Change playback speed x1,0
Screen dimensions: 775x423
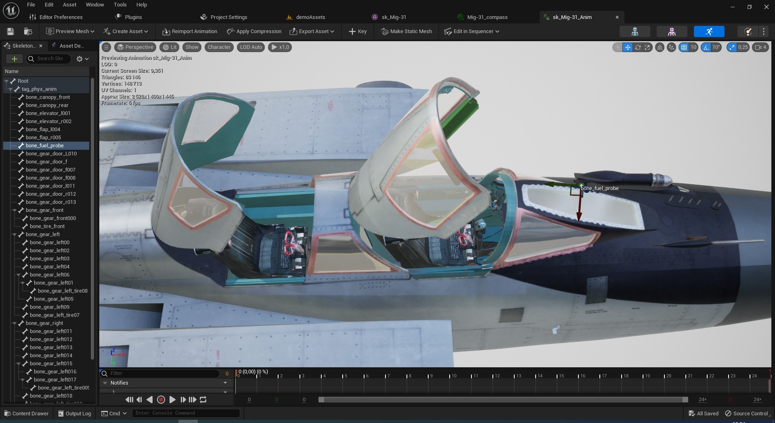[x=280, y=47]
